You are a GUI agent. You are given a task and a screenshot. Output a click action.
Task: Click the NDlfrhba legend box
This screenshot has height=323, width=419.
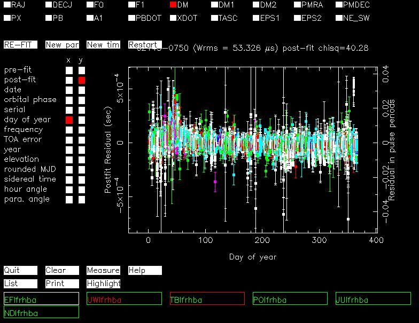[41, 312]
